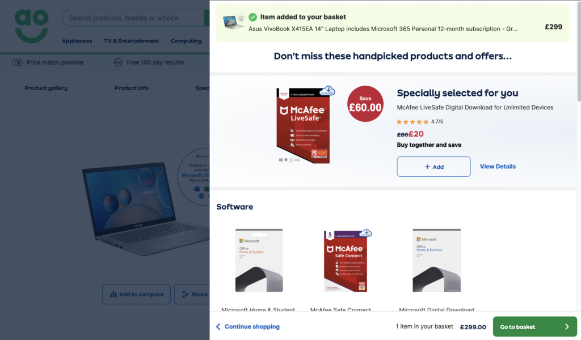This screenshot has width=581, height=340.
Task: Click the Save £60.00 red badge
Action: point(365,104)
